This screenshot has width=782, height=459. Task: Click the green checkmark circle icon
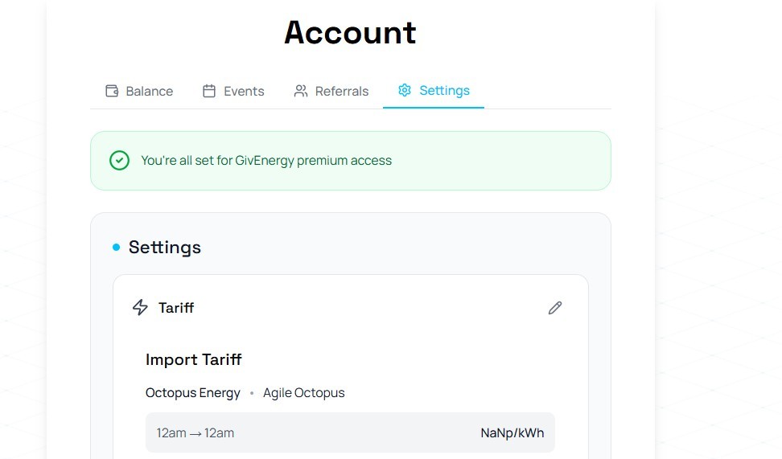click(119, 161)
